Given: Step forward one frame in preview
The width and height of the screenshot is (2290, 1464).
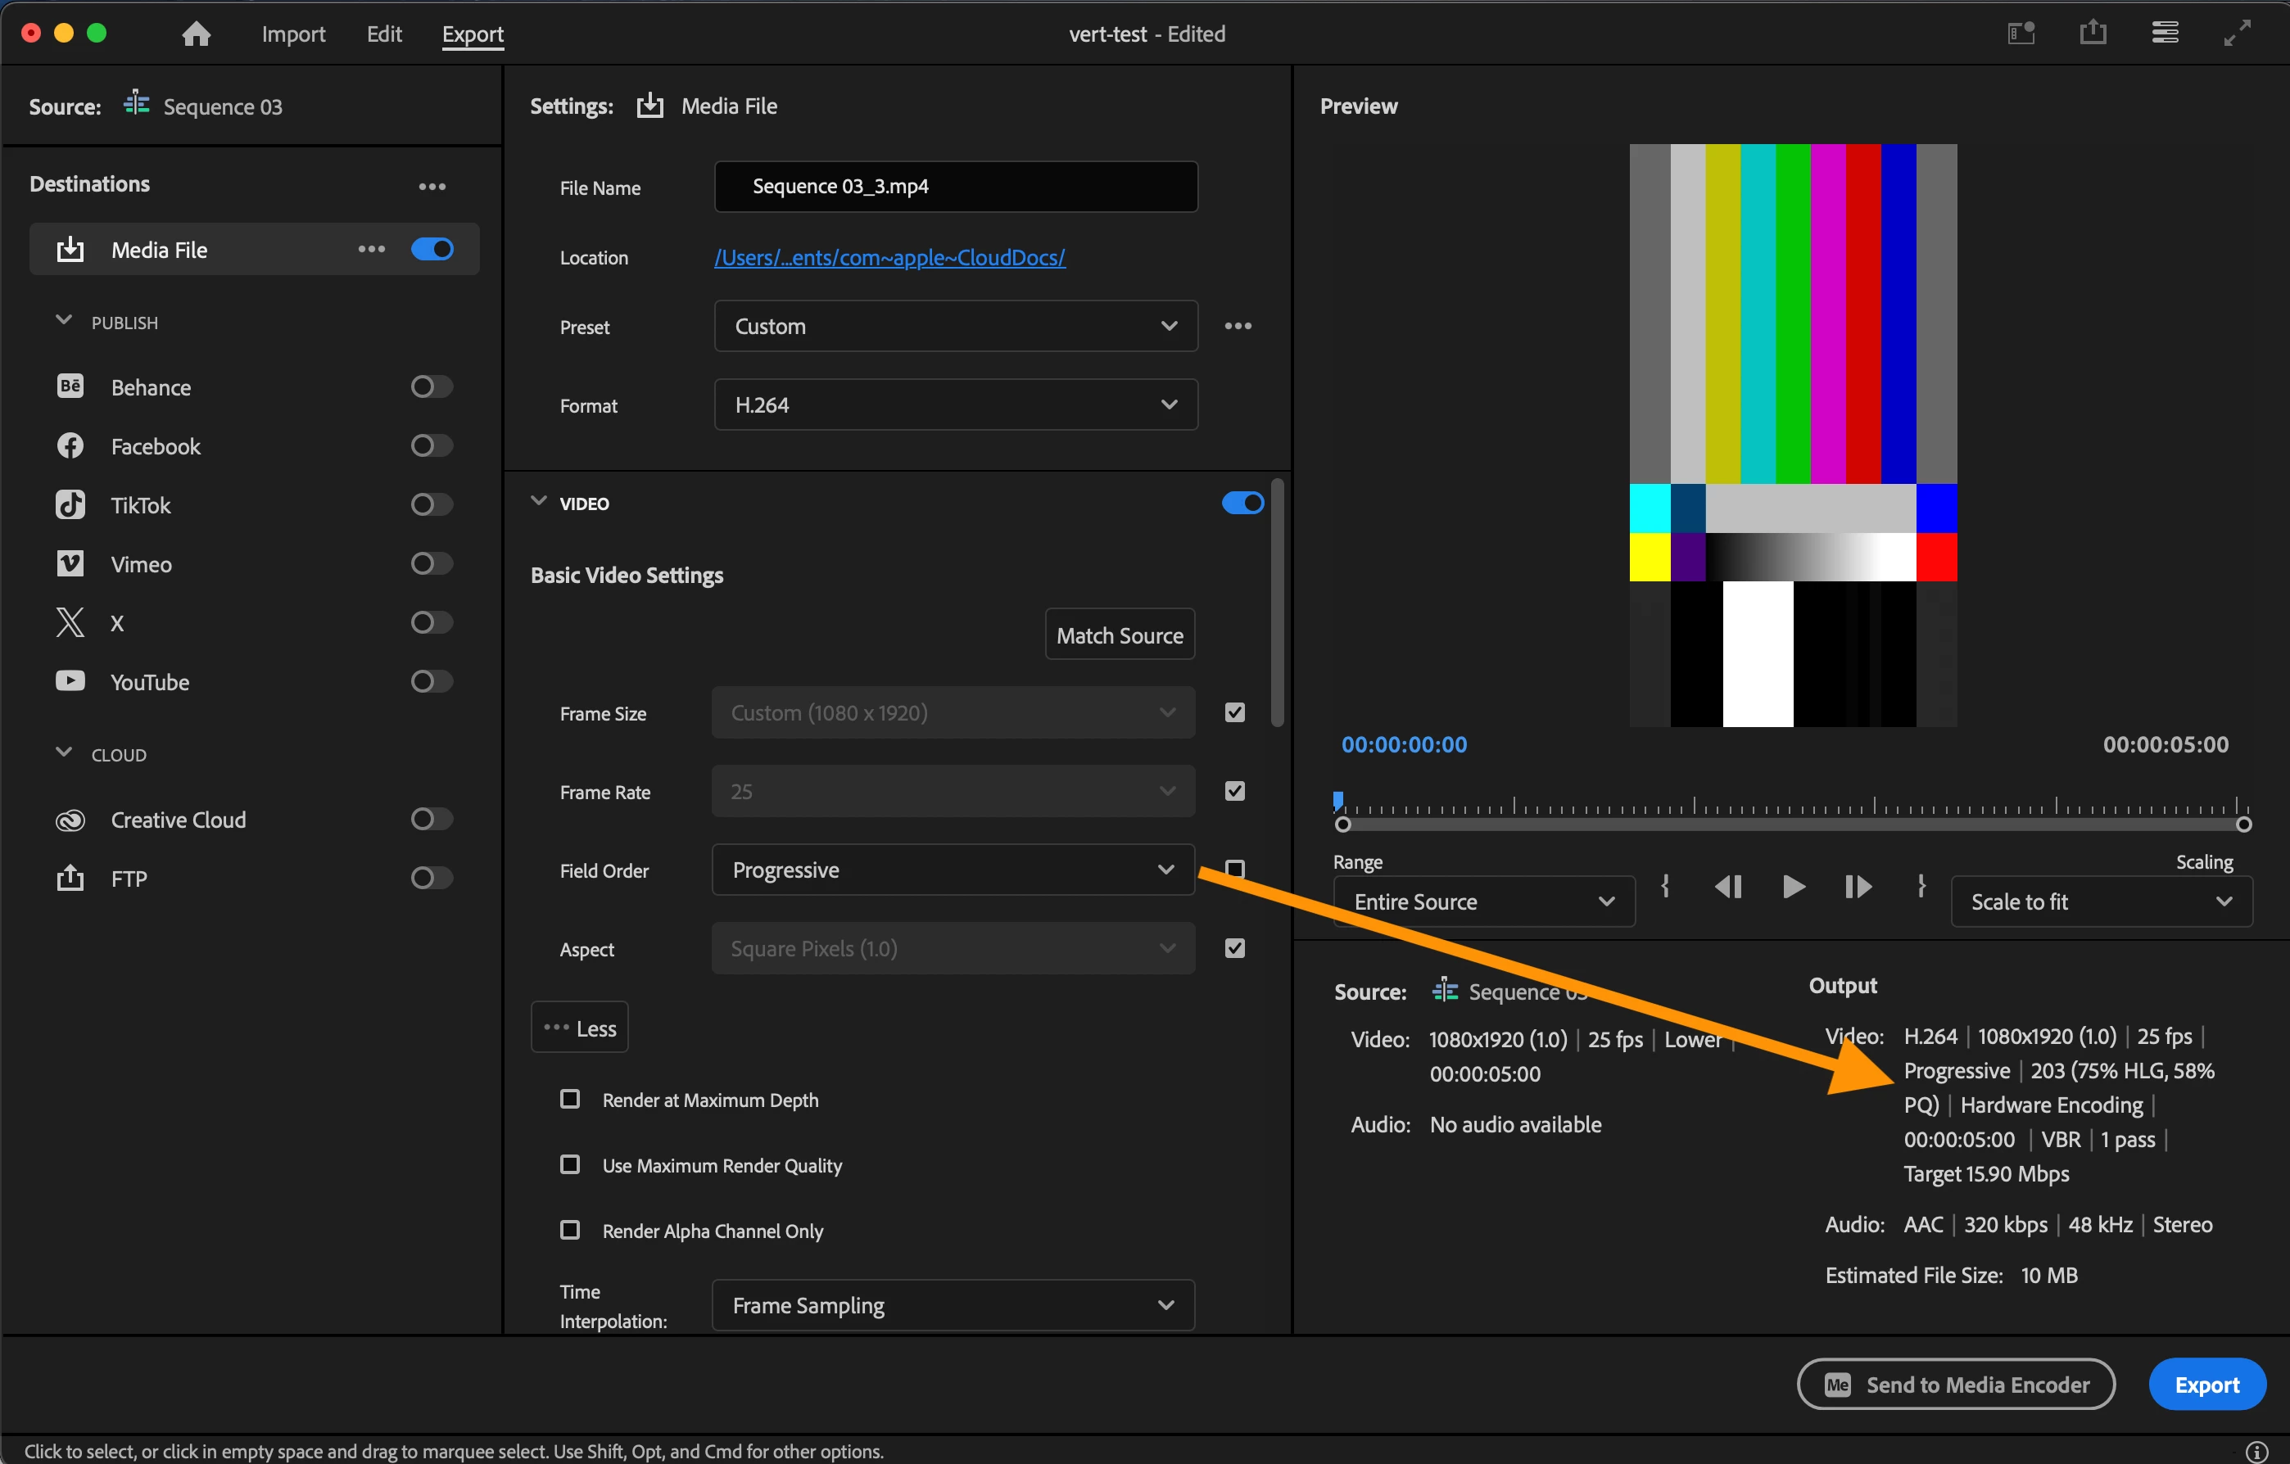Looking at the screenshot, I should pos(1858,887).
